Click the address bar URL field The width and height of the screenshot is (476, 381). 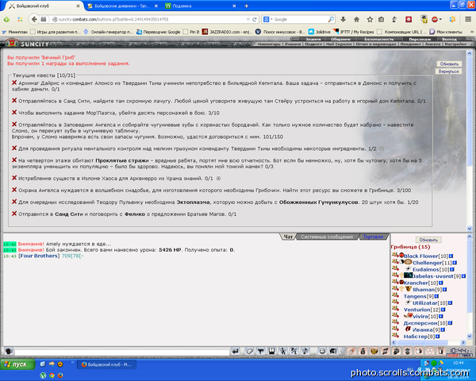tap(151, 19)
